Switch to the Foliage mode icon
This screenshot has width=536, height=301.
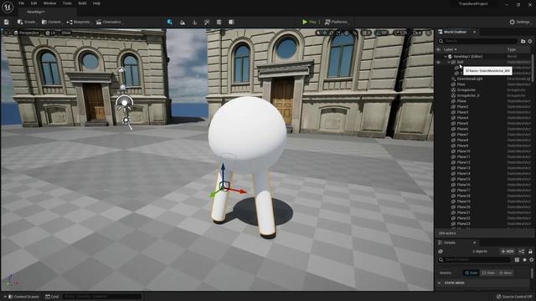coord(194,22)
